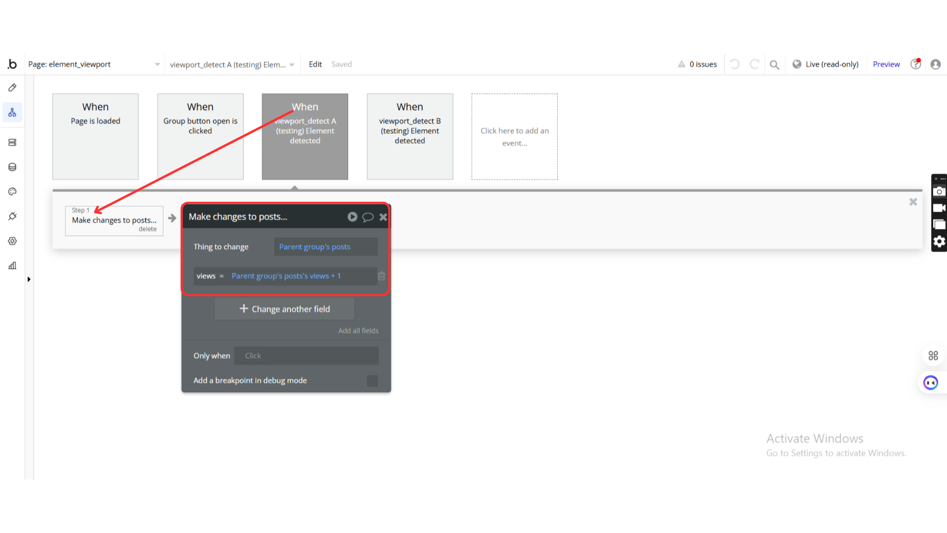Click the 'Add all fields' link

359,331
